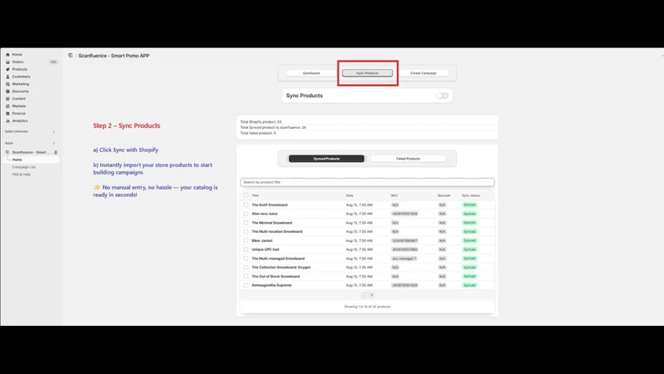Check the select-all products checkbox
The image size is (664, 374).
click(x=246, y=195)
